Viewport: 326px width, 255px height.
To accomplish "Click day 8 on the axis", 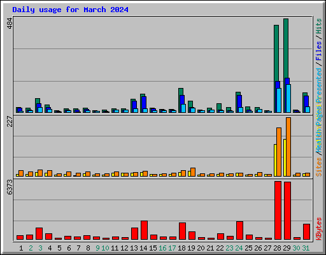I will 88,248.
